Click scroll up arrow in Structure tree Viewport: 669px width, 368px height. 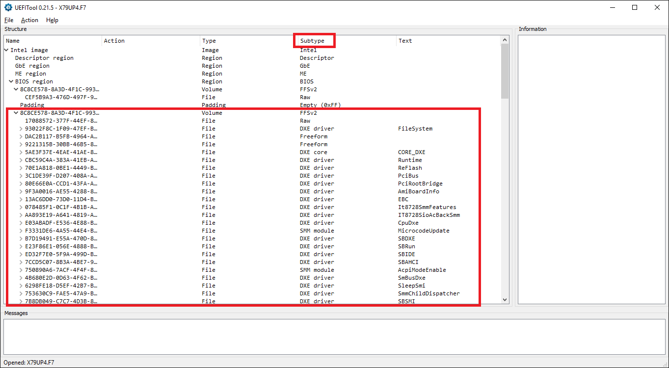pyautogui.click(x=505, y=40)
